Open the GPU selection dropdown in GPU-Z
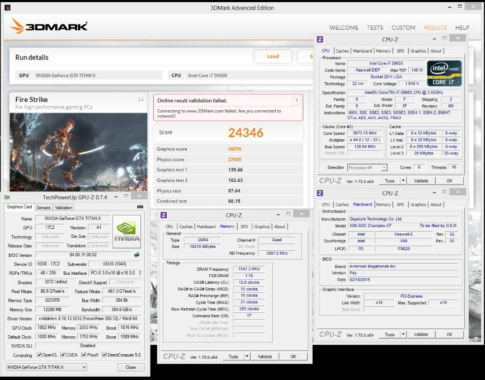The height and width of the screenshot is (380, 485). (84, 367)
